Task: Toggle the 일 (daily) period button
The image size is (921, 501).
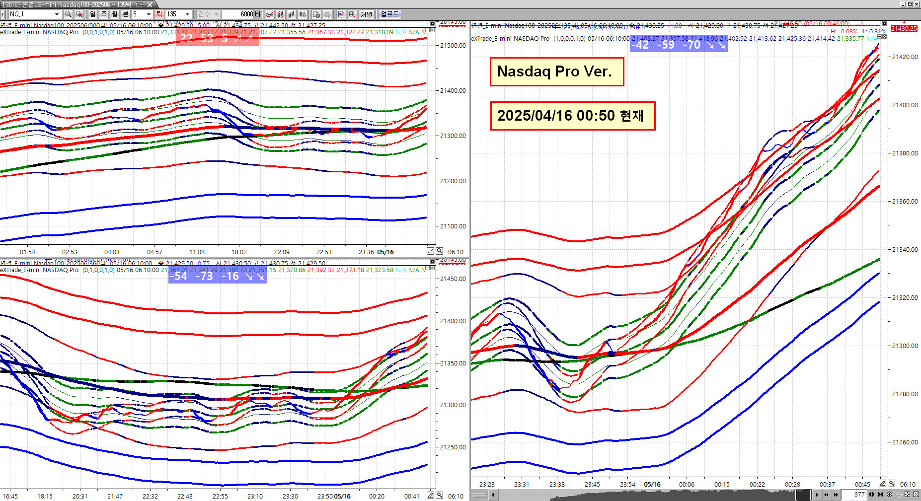Action: point(93,14)
